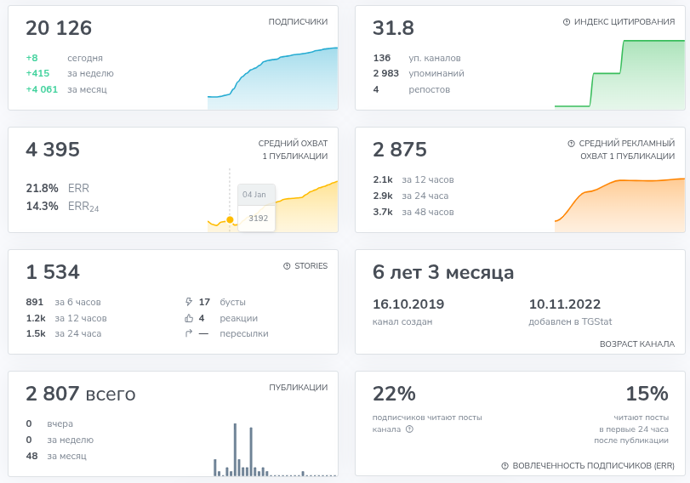Select the СРЕДНИЙ ОХВАТ 1 ПУБЛИКАЦИИ heading
Viewport: 690px width, 483px height.
tap(293, 150)
